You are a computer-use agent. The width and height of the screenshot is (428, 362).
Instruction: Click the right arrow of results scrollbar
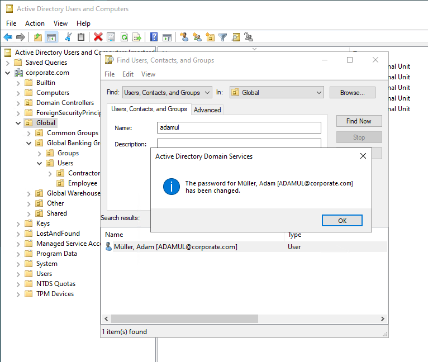pos(382,318)
